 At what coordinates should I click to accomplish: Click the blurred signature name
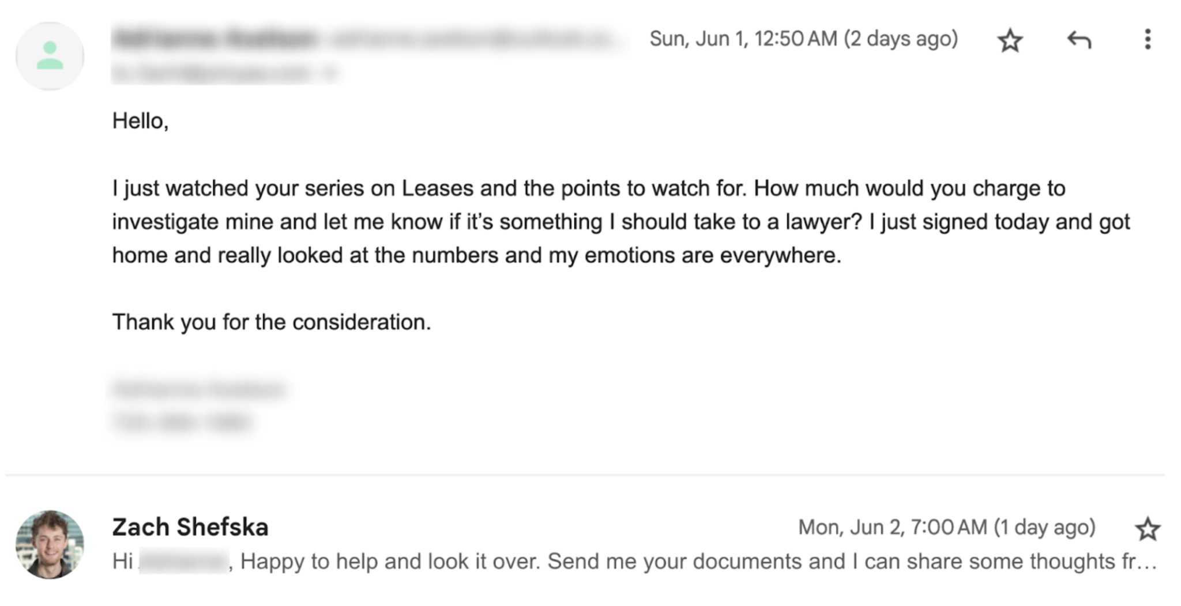[199, 389]
